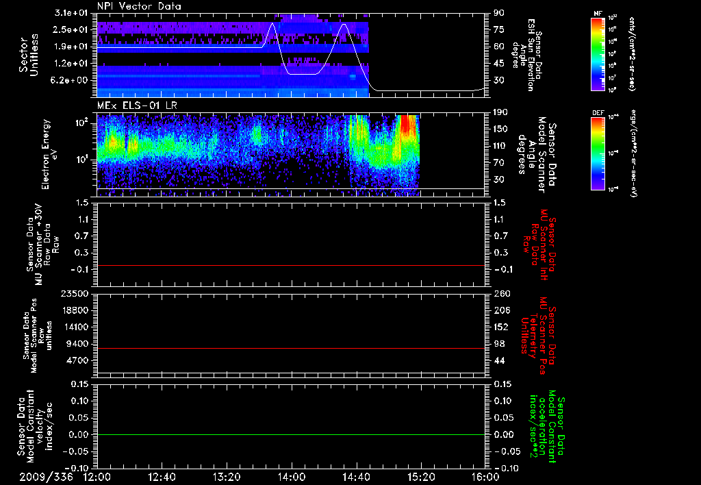Click the 9400 scanner position tick label
This screenshot has height=485, width=701.
pos(77,344)
